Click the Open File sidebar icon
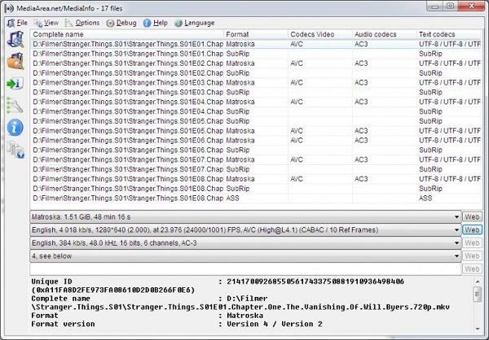Screen dimensions: 489x340 tap(15, 39)
